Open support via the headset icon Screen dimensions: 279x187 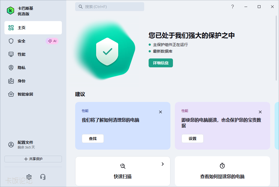43,177
